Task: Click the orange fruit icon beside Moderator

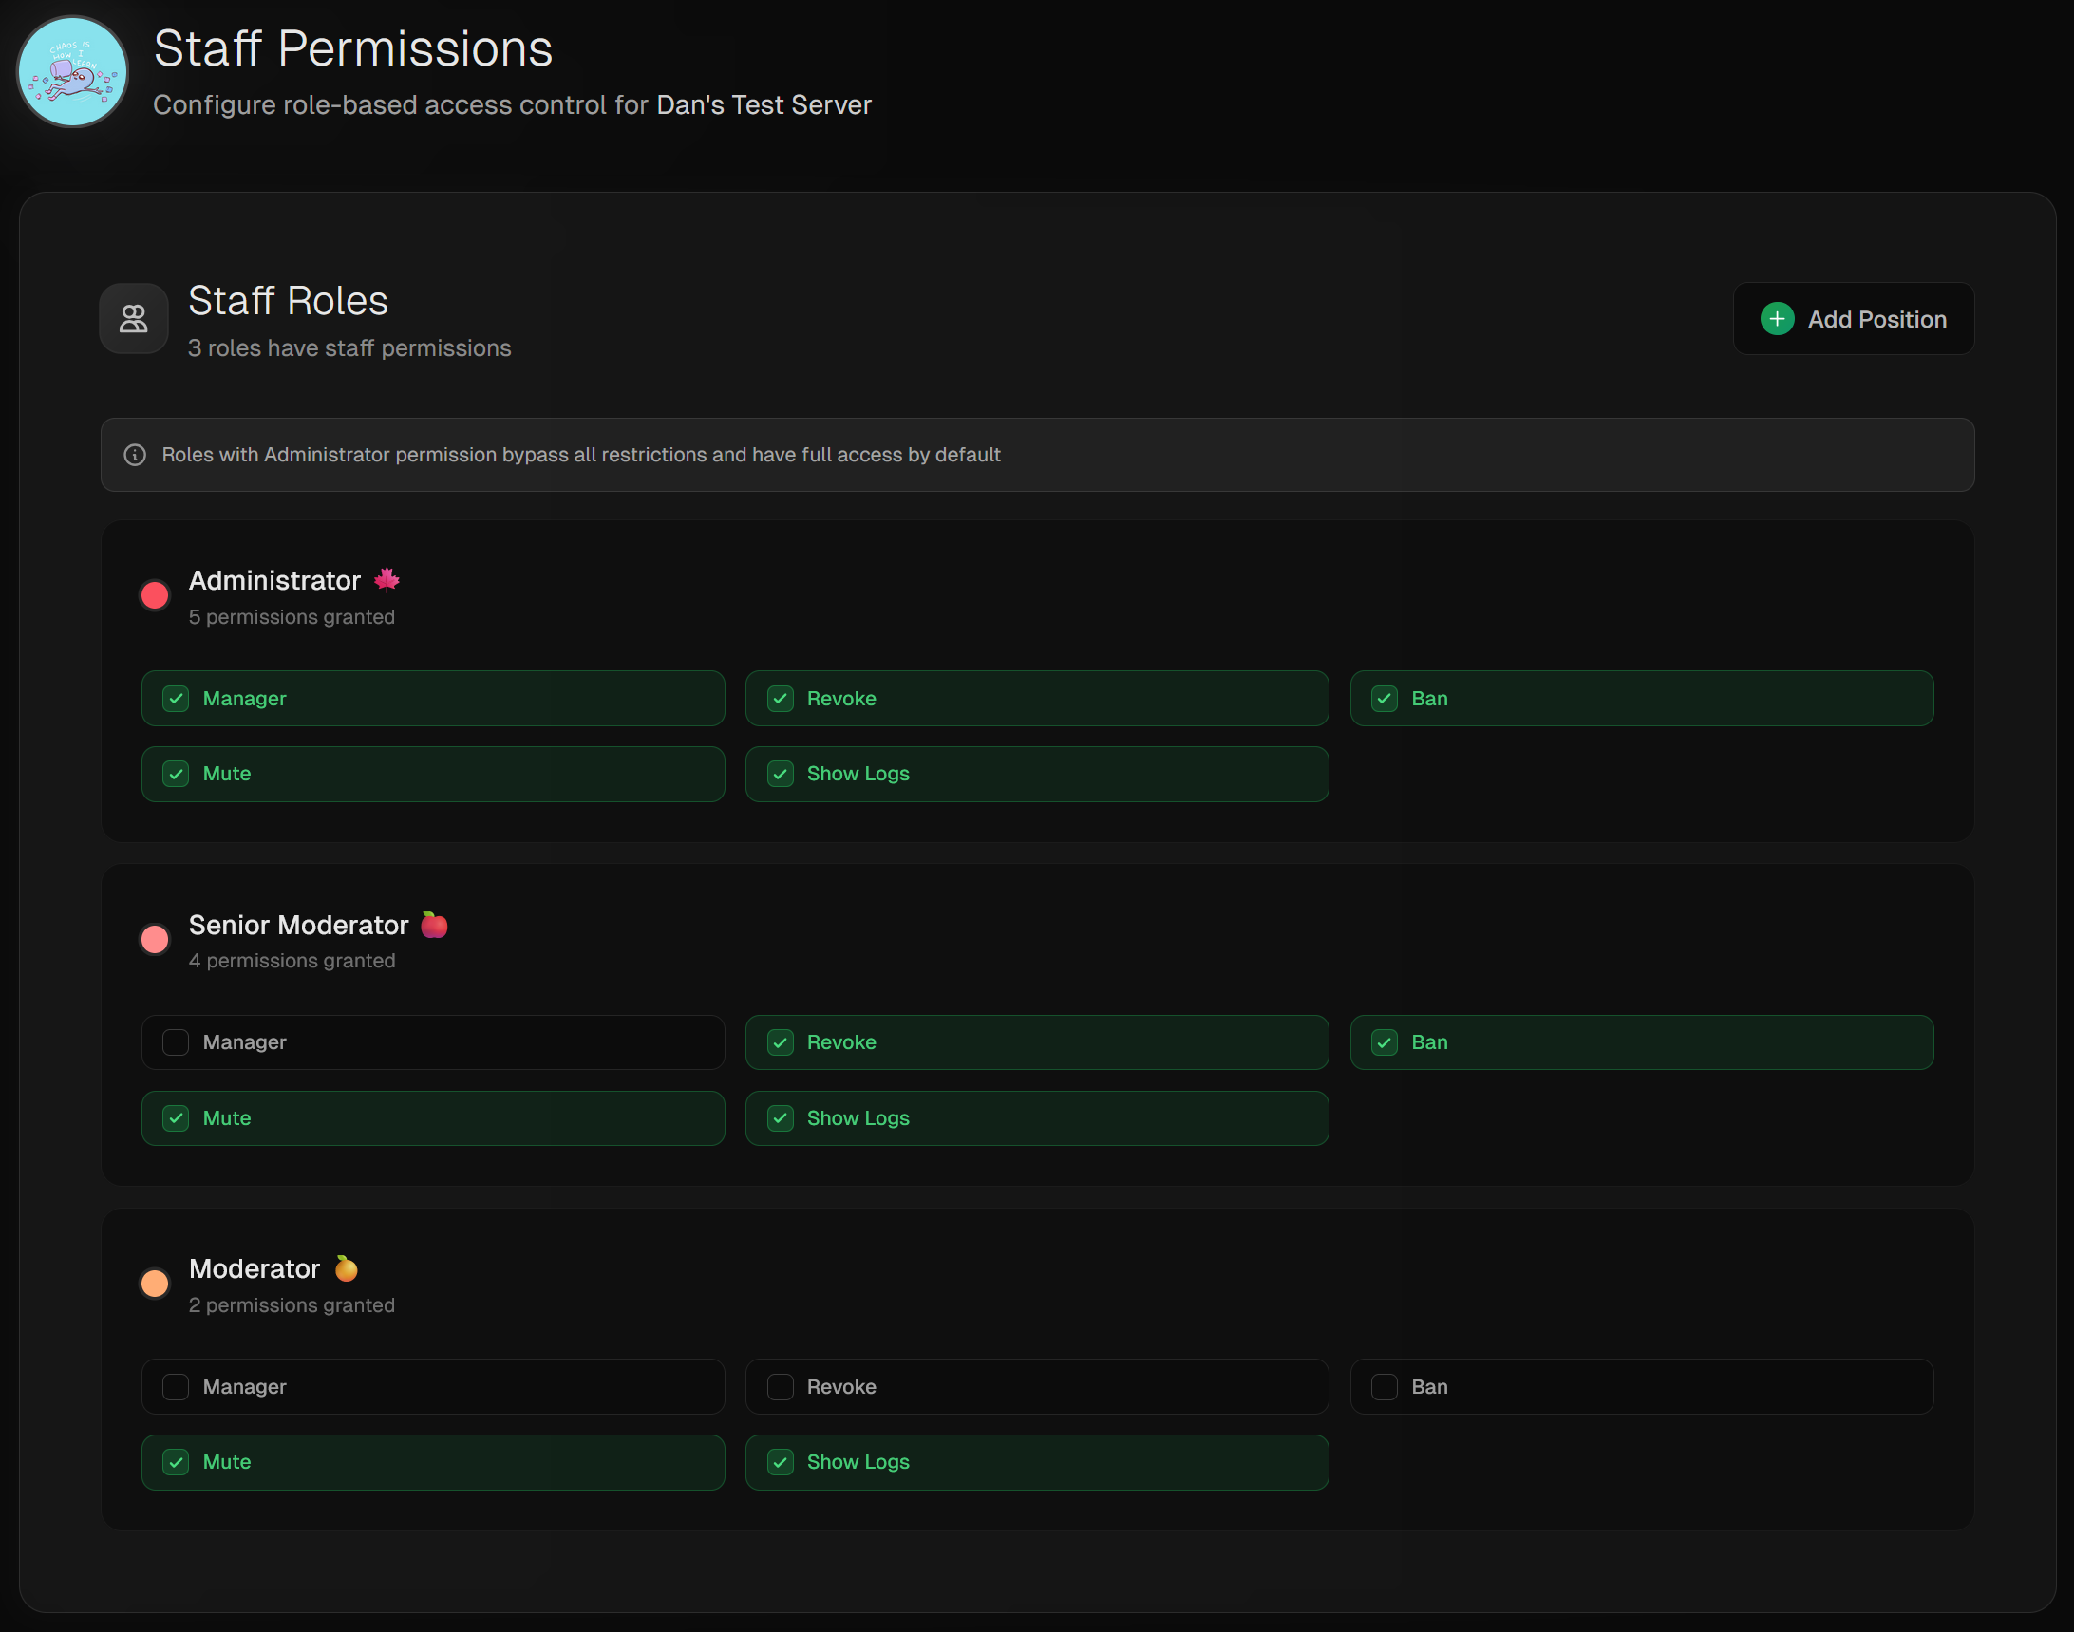Action: 346,1269
